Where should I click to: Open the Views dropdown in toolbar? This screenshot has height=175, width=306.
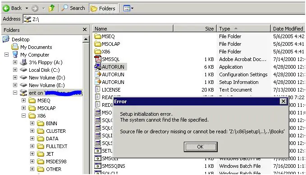tap(128, 9)
